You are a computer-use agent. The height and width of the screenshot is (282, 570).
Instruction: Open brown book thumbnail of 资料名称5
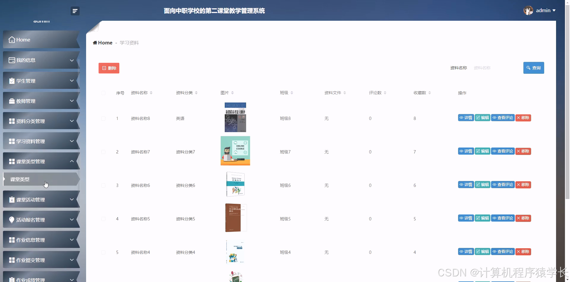click(236, 218)
